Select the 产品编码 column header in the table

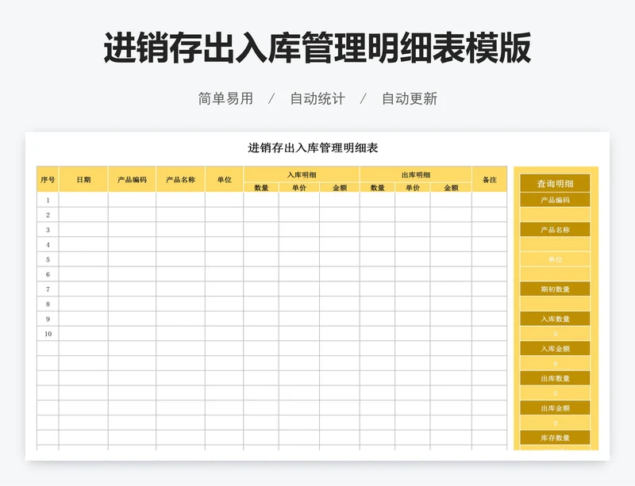132,179
